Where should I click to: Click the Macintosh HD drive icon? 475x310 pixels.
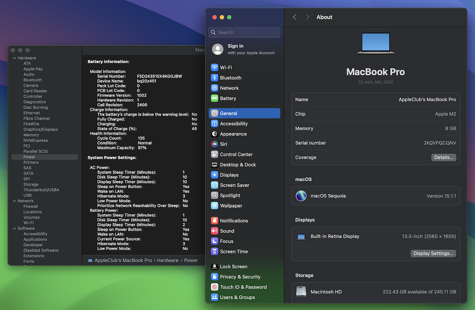[x=301, y=292]
